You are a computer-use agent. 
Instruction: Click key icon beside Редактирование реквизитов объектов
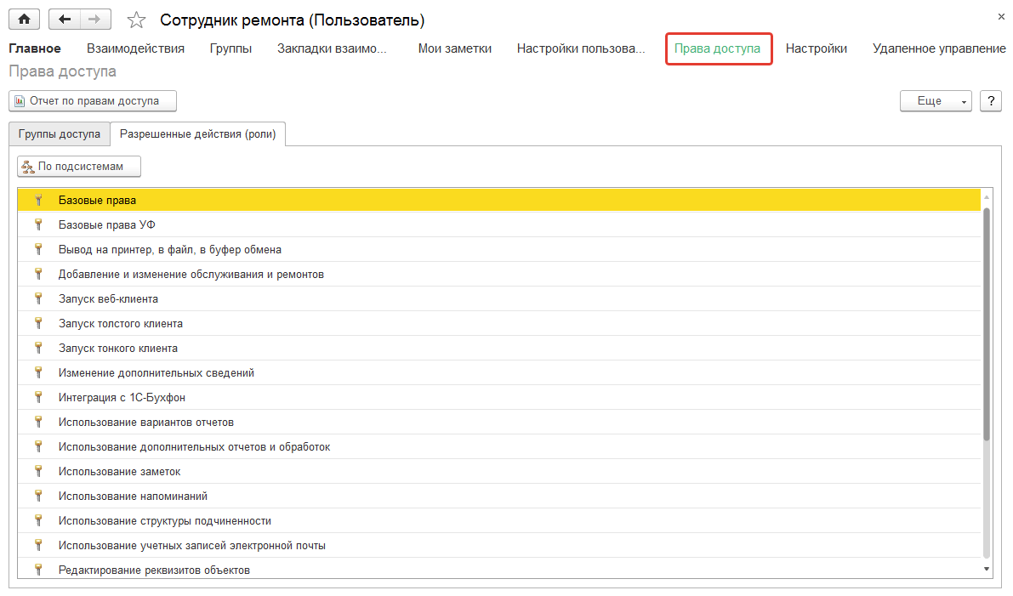pos(39,570)
